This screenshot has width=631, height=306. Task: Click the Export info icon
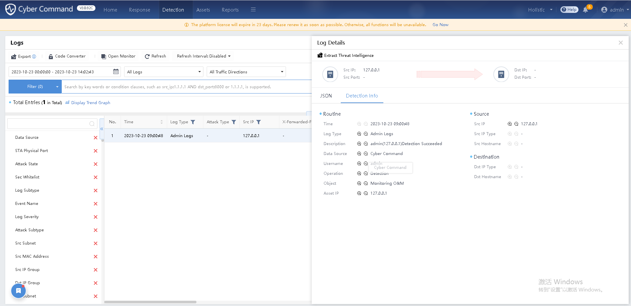click(x=34, y=57)
